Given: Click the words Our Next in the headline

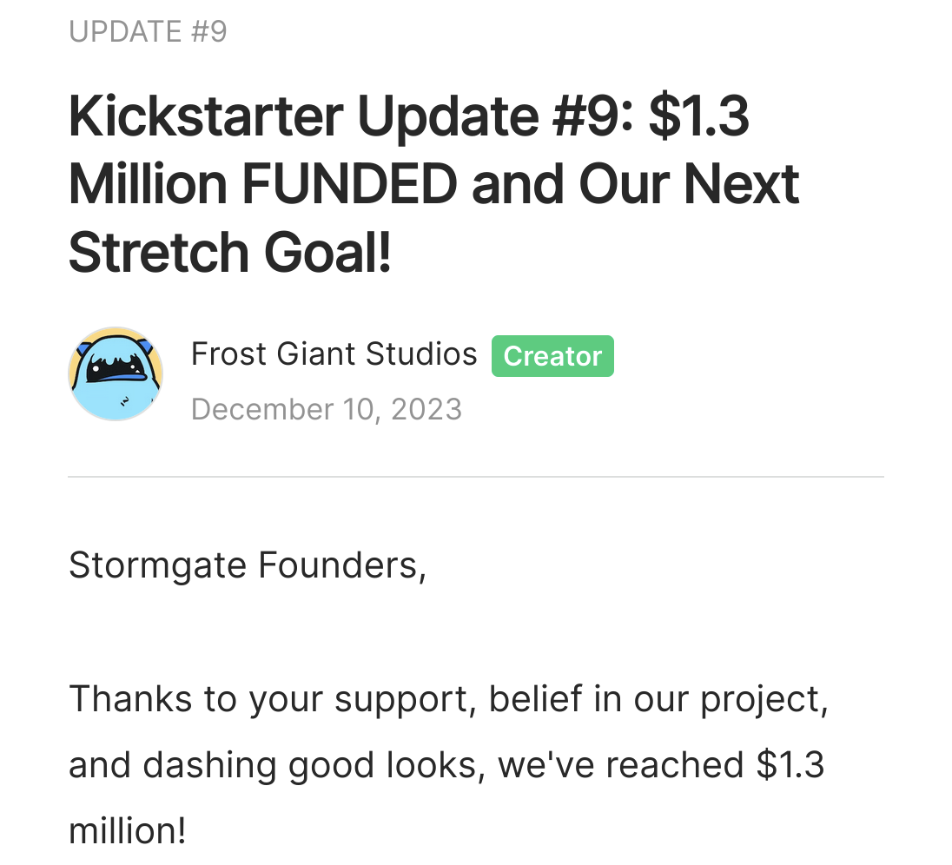Looking at the screenshot, I should (x=689, y=184).
